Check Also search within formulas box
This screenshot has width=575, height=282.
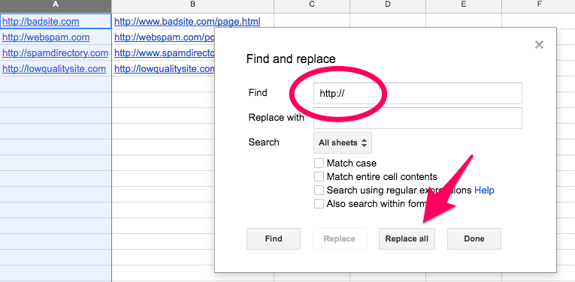(319, 204)
